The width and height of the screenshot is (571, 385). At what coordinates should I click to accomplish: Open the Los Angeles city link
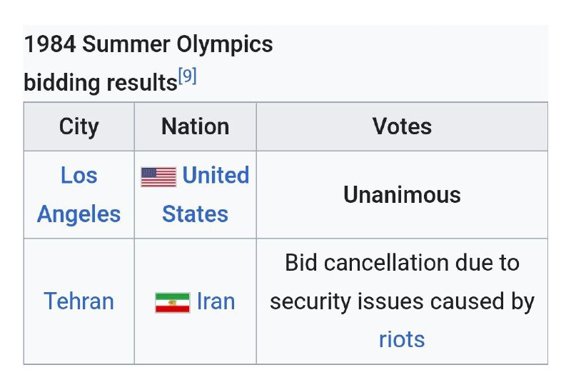79,194
